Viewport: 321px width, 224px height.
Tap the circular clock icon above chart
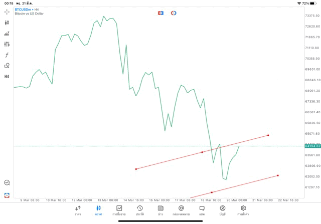tap(174, 13)
